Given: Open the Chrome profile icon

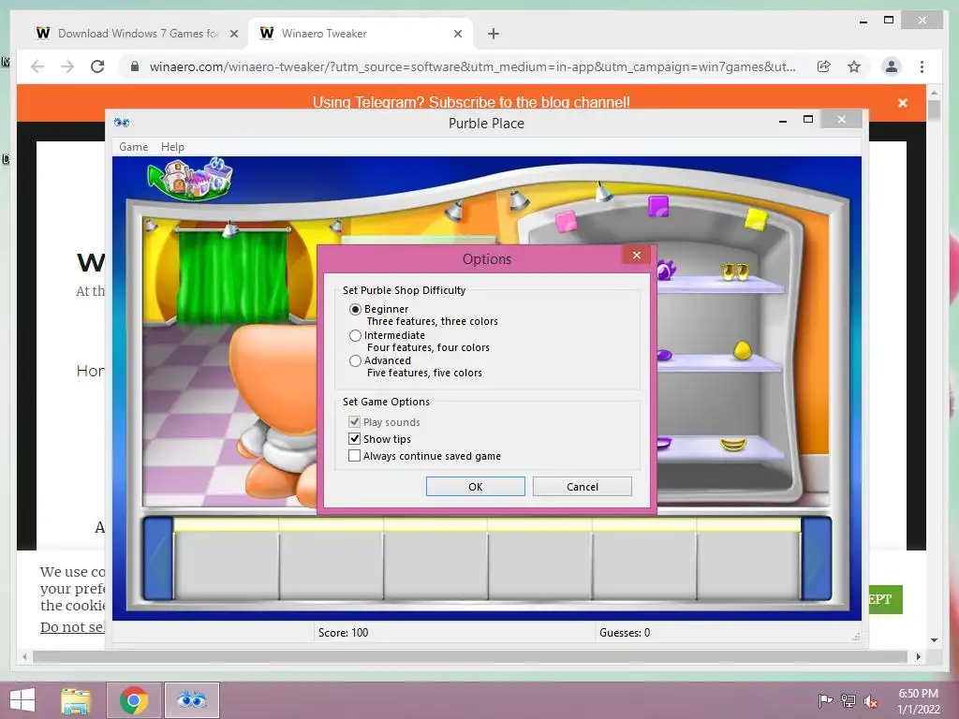Looking at the screenshot, I should [x=892, y=66].
